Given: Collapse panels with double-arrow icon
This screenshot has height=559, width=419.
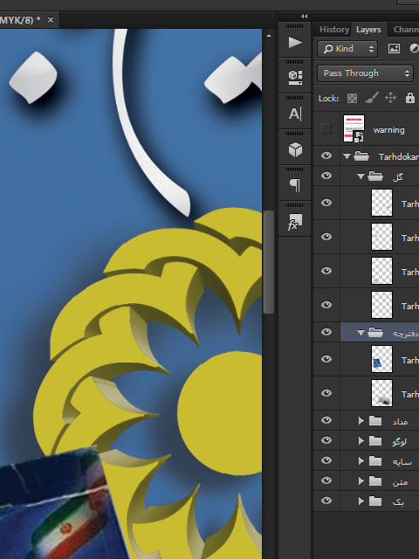Looking at the screenshot, I should (x=304, y=16).
